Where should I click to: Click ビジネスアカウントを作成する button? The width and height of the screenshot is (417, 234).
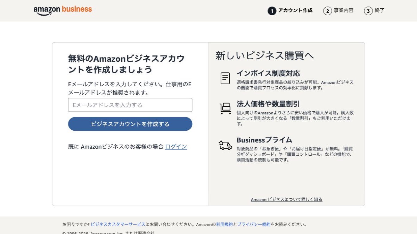click(130, 124)
